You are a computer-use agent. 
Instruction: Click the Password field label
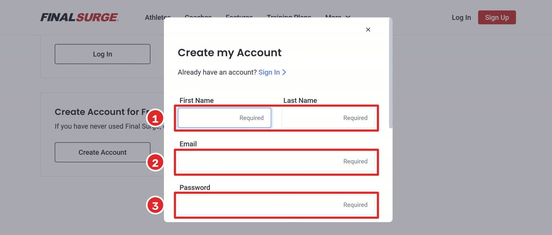click(195, 187)
